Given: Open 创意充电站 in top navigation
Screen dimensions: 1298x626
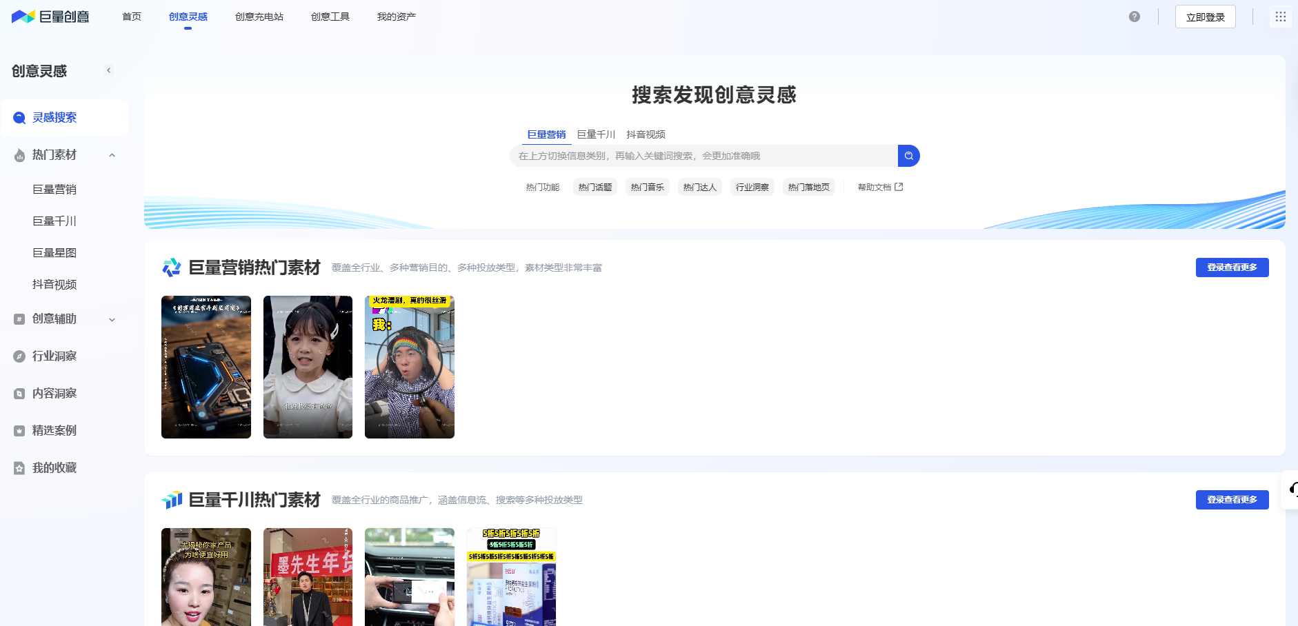Looking at the screenshot, I should click(259, 17).
